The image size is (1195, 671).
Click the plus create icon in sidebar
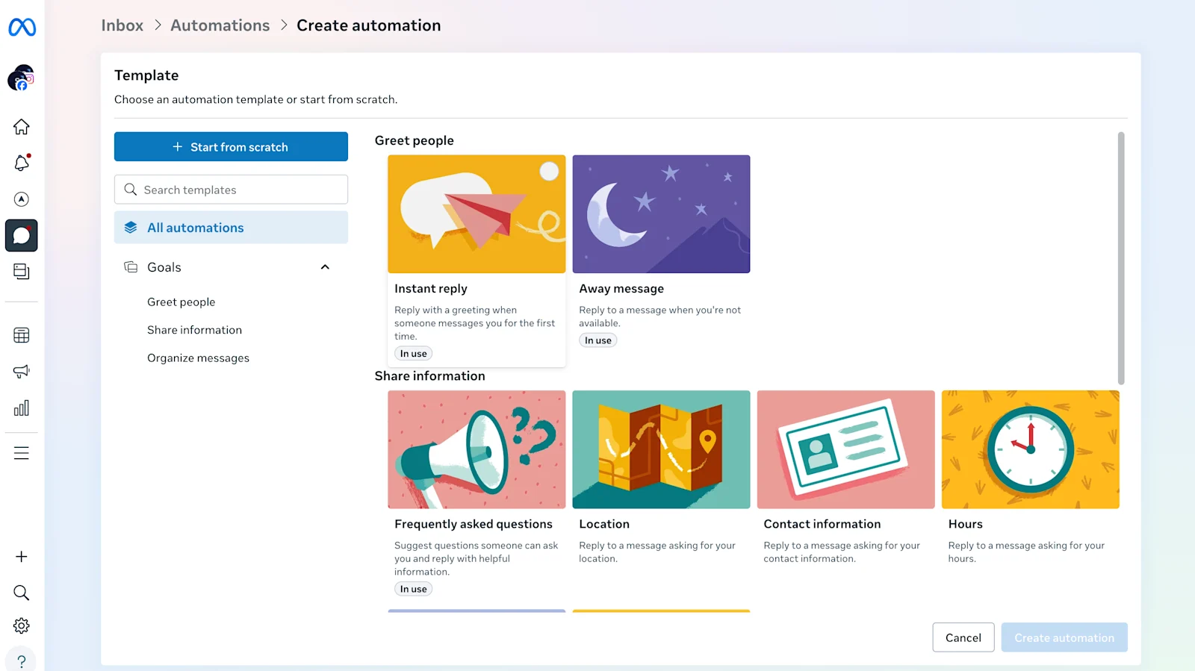pyautogui.click(x=22, y=557)
